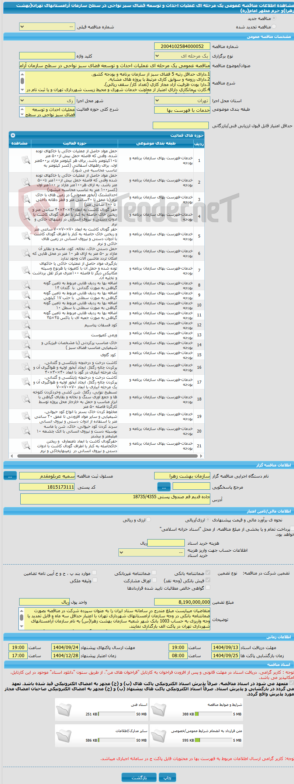Image resolution: width=294 pixels, height=784 pixels.
Task: Open view icon for activity row 7
Action: pyautogui.click(x=25, y=270)
